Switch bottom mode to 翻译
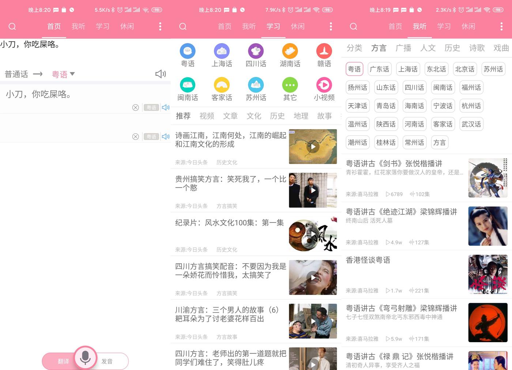The height and width of the screenshot is (370, 512). coord(63,362)
